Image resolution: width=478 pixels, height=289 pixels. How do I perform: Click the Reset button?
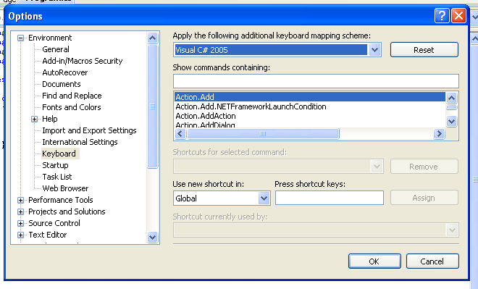click(424, 50)
